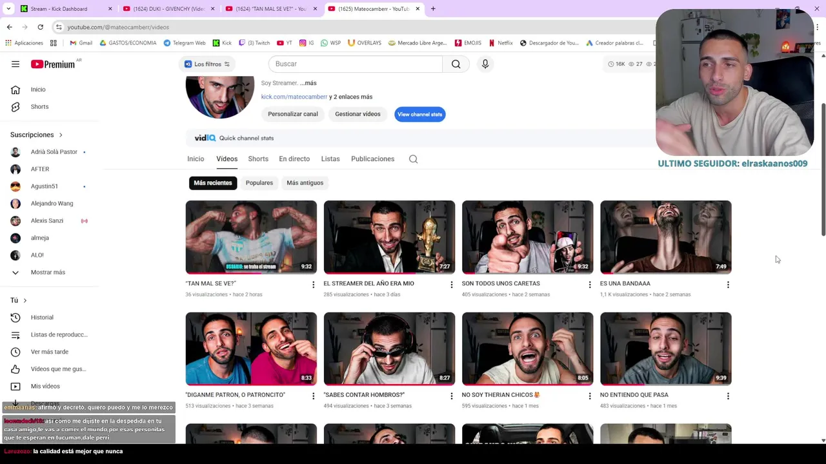Select the Videos channel tab
The image size is (826, 464).
pos(227,159)
